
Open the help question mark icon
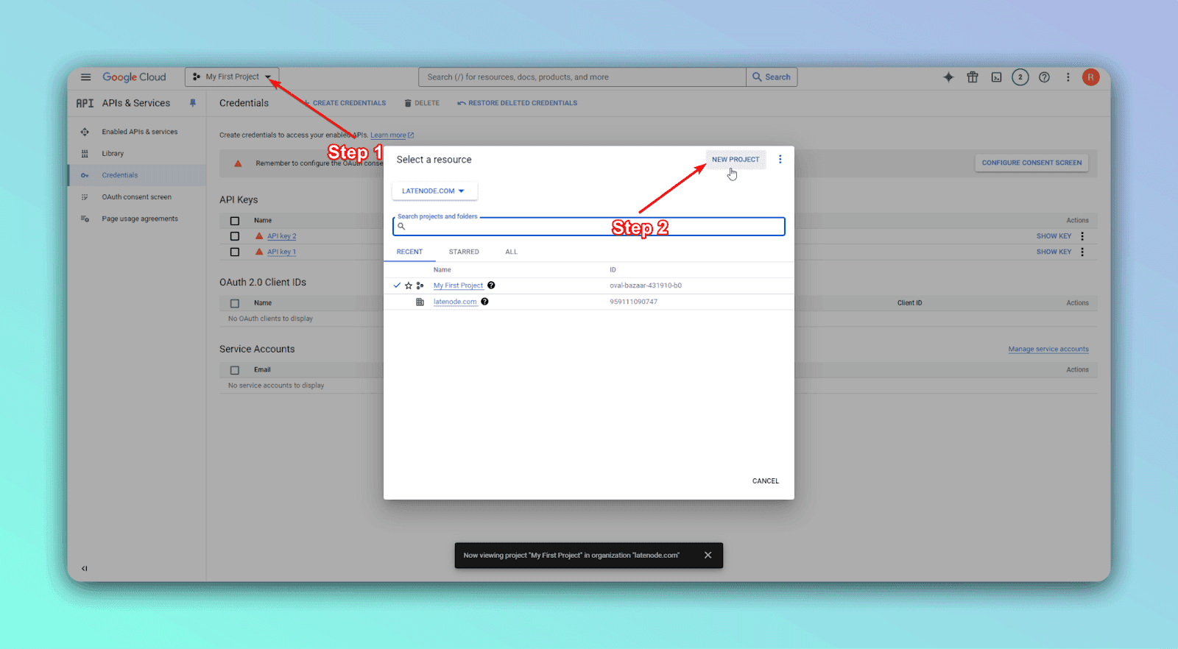[1044, 77]
